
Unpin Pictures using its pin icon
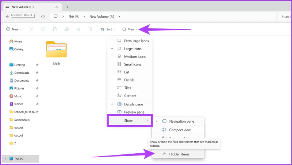pyautogui.click(x=37, y=88)
